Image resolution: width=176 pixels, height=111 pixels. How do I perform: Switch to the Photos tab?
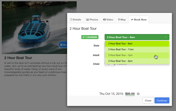(92, 20)
